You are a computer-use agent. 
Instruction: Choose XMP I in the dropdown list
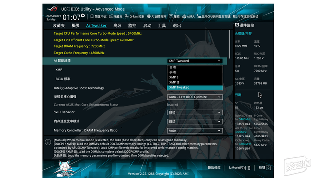[195, 77]
